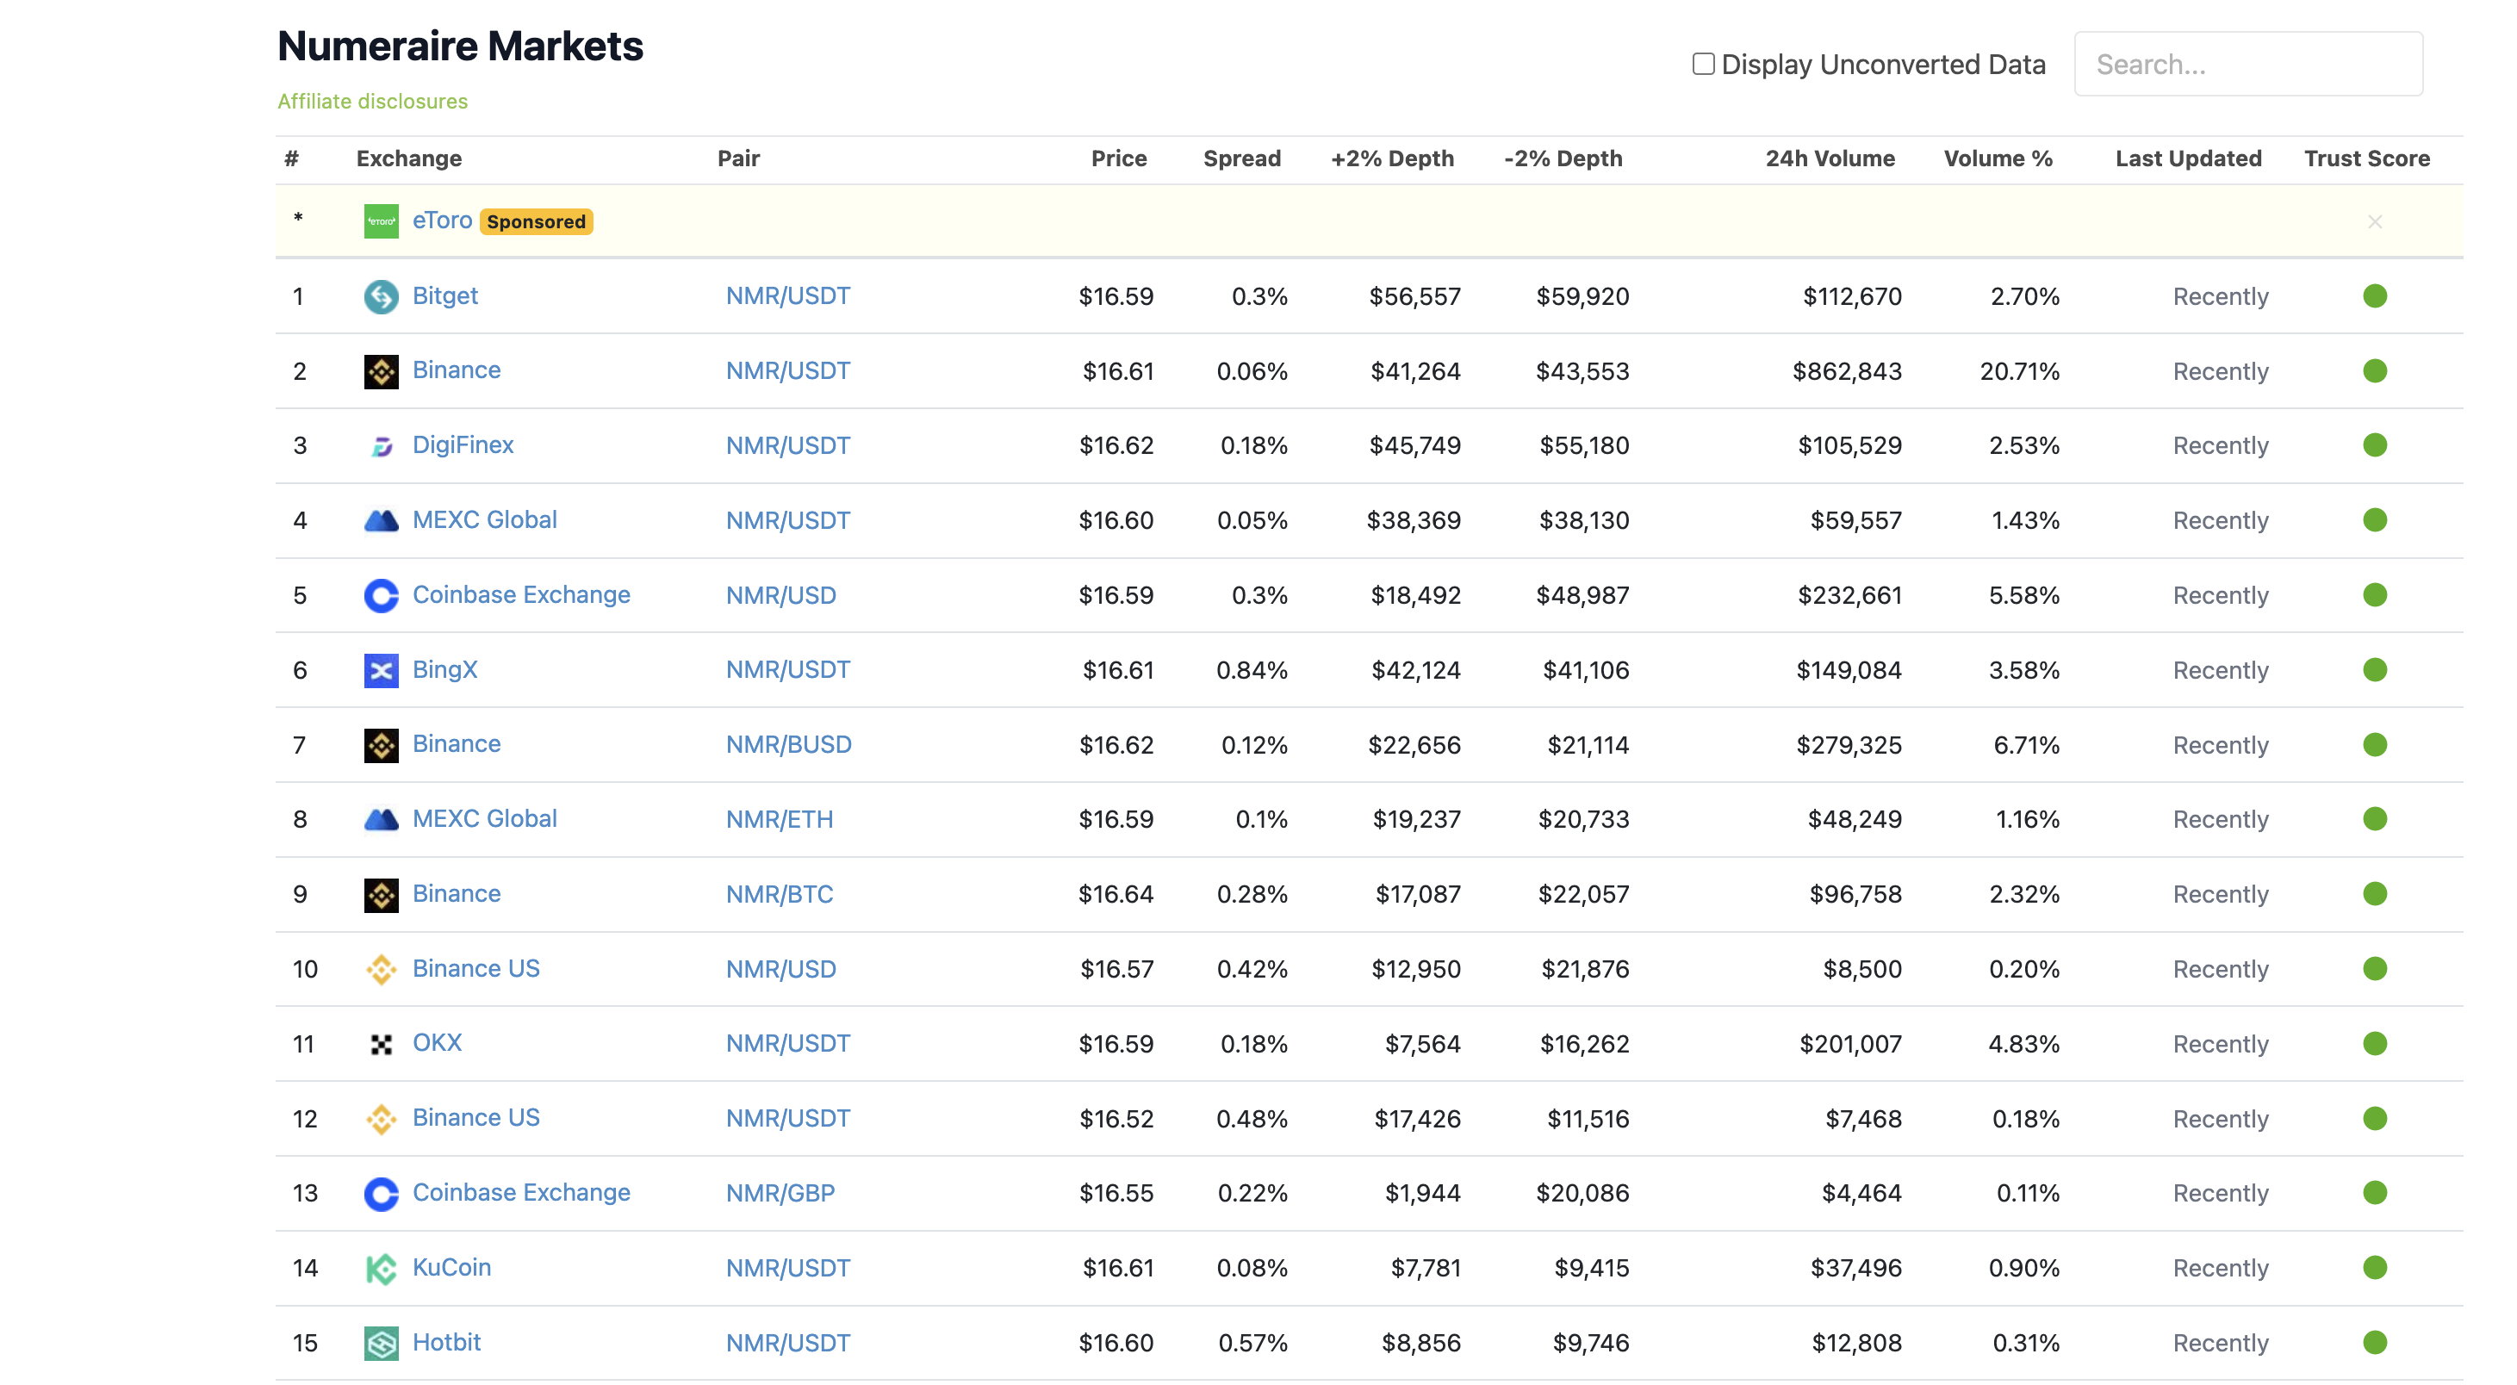Screen dimensions: 2517x1385
Task: Sort table by 24h Volume header
Action: [x=1829, y=158]
